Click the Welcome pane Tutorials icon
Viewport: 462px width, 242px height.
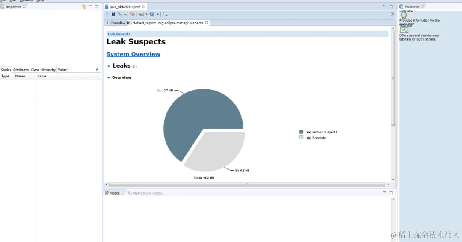coord(404,30)
